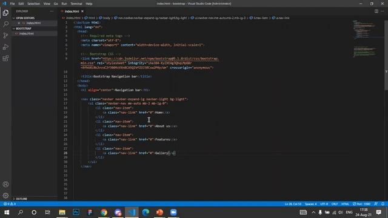The image size is (388, 218).
Task: Open the Run and Debug view
Action: point(5,47)
